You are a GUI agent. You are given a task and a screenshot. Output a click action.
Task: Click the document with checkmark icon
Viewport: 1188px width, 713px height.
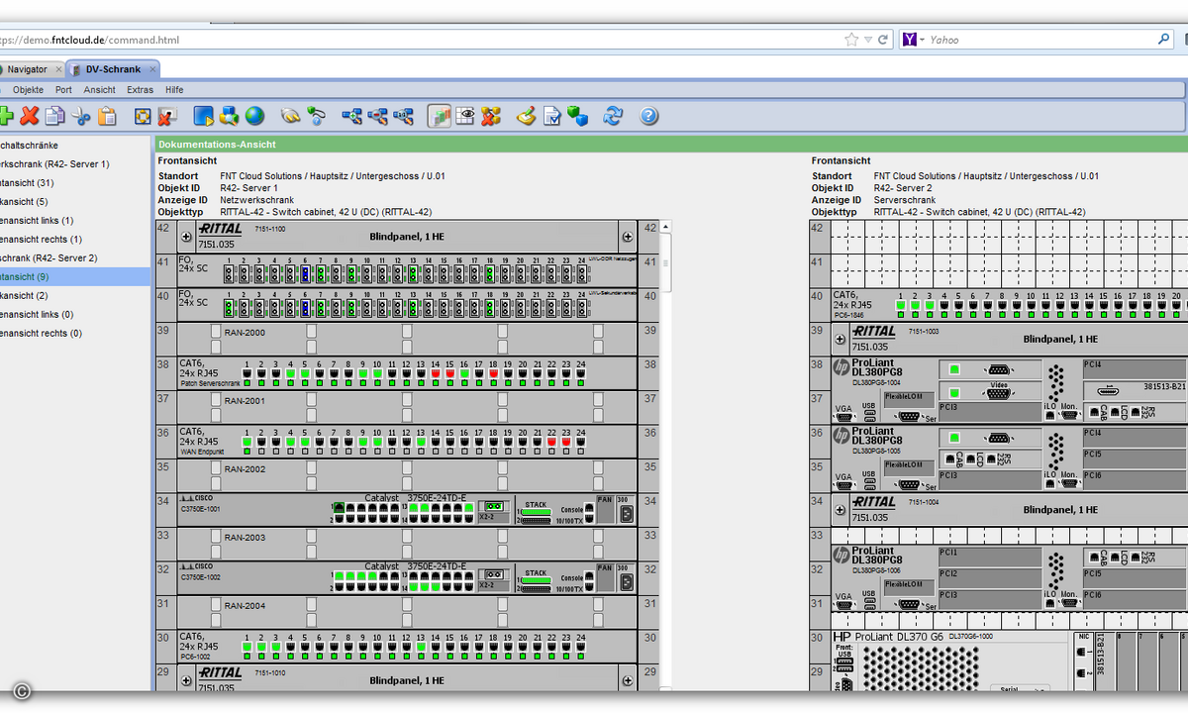pyautogui.click(x=552, y=116)
